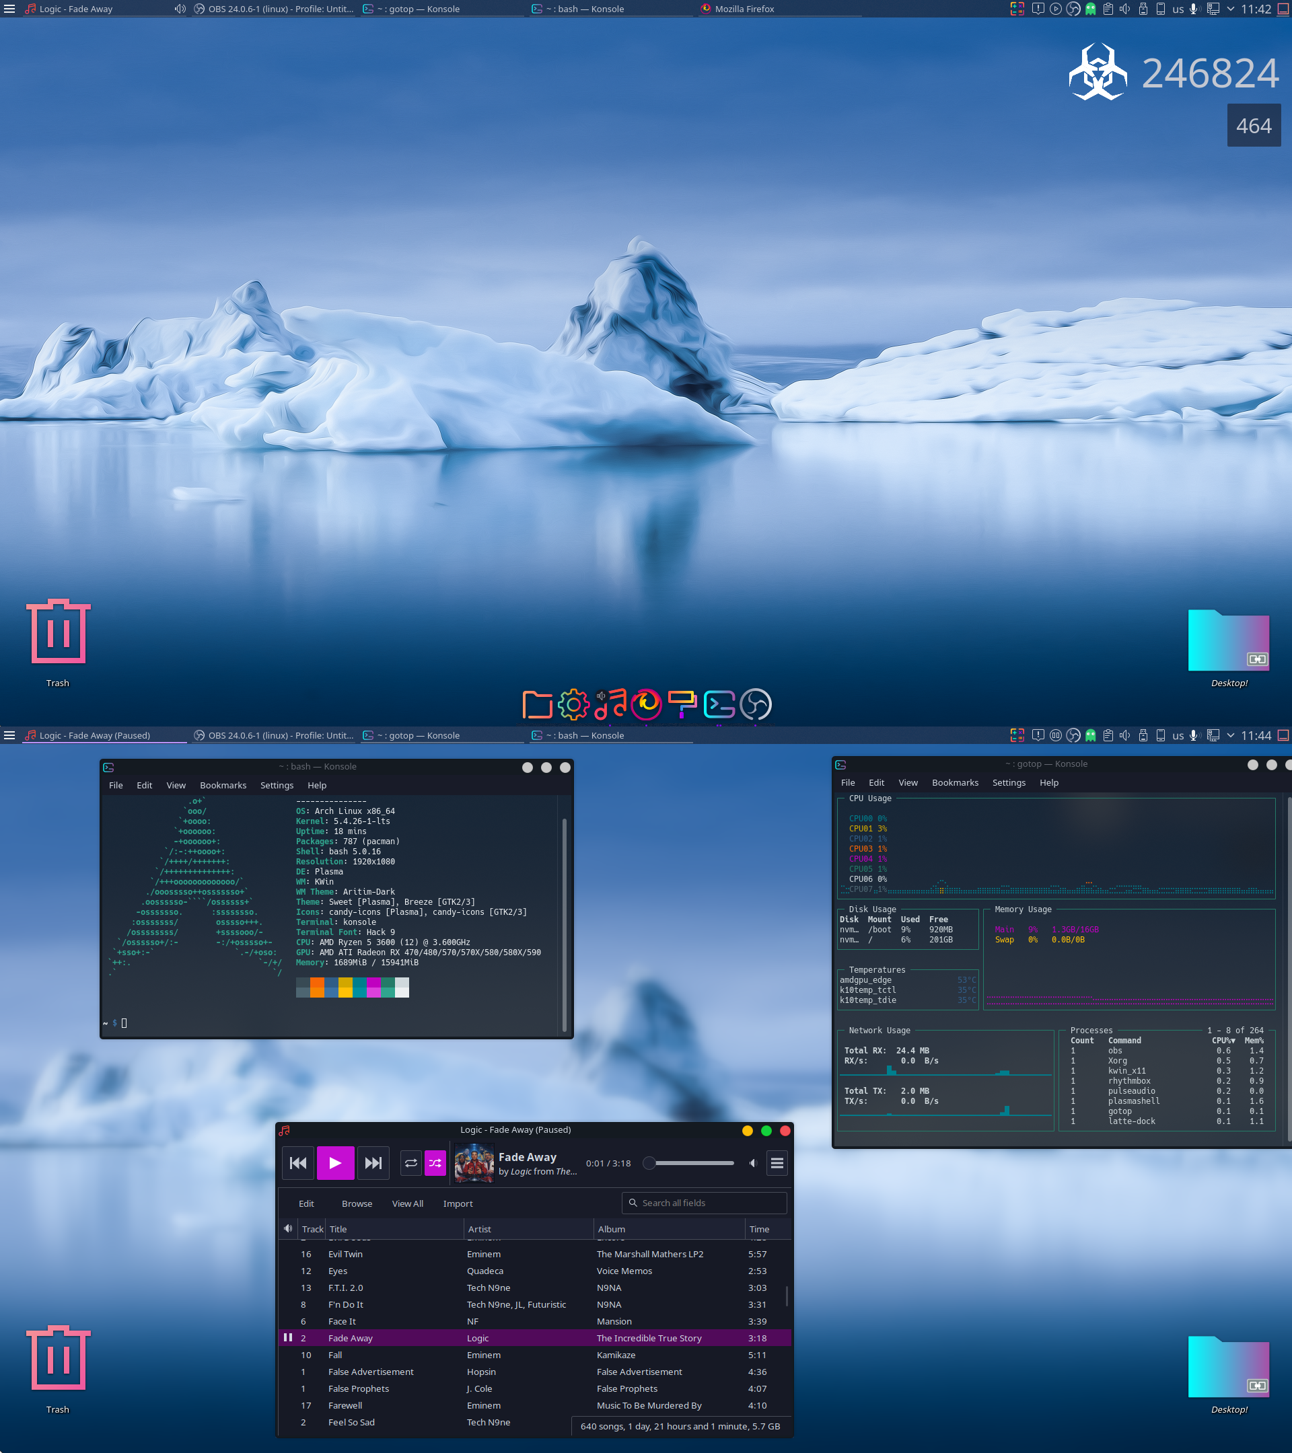Open the Rhythmbox hamburger menu
The height and width of the screenshot is (1453, 1292).
tap(777, 1163)
